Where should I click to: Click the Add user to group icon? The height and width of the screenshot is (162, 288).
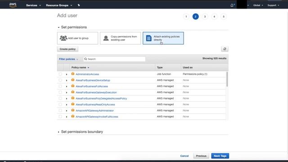click(63, 38)
